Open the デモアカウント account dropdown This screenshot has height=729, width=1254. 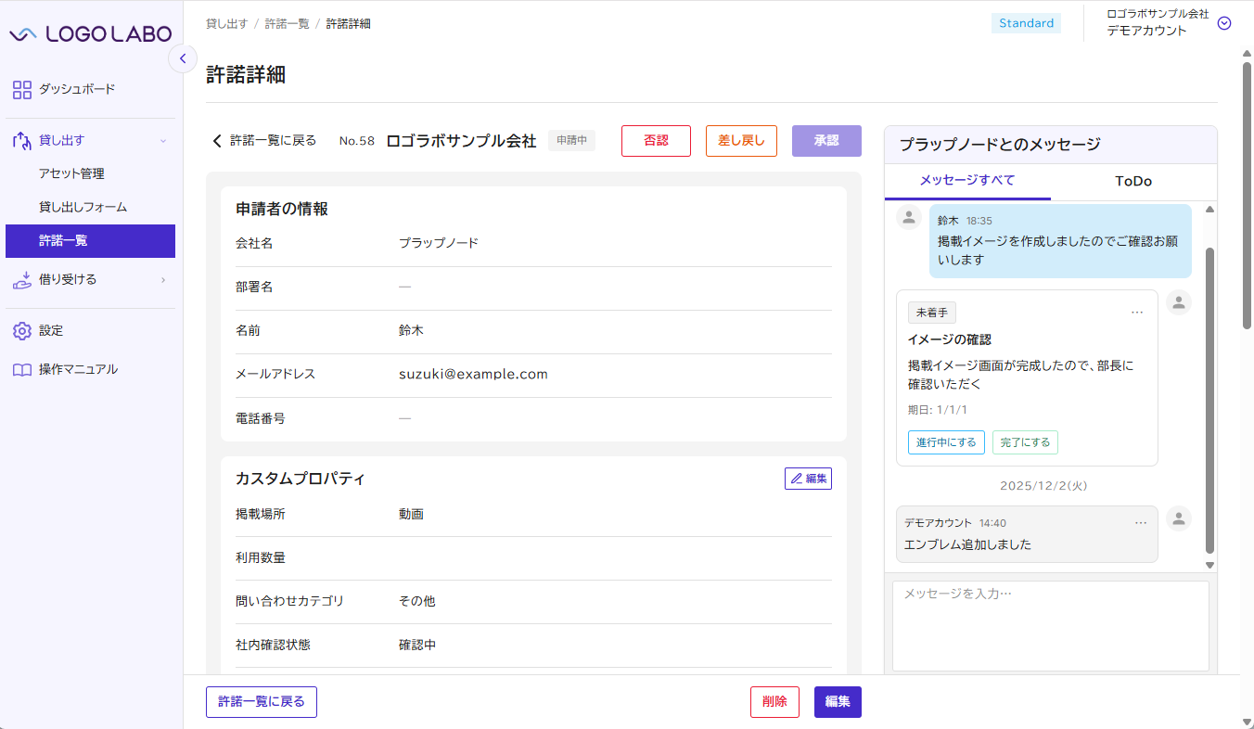1224,23
